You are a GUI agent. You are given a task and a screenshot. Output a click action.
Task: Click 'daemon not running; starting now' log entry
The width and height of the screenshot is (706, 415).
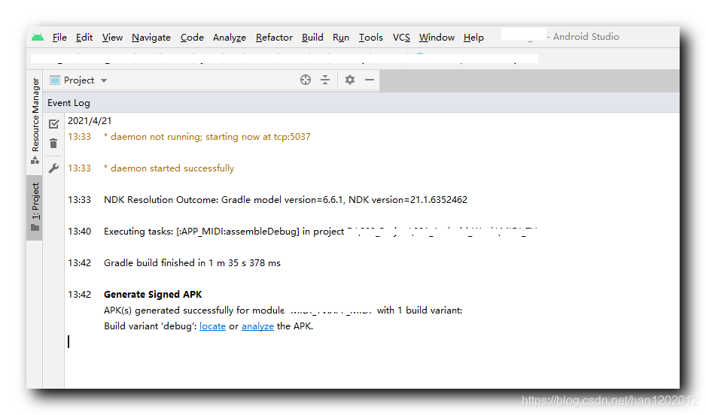(x=207, y=137)
